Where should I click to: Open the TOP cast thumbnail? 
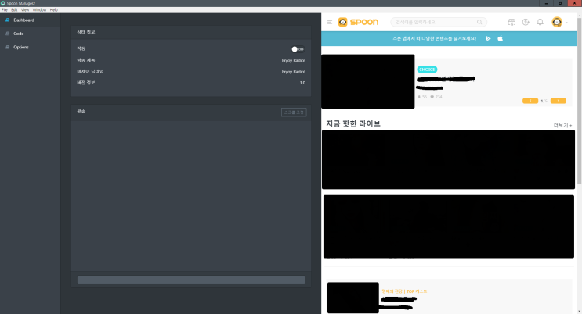point(353,298)
